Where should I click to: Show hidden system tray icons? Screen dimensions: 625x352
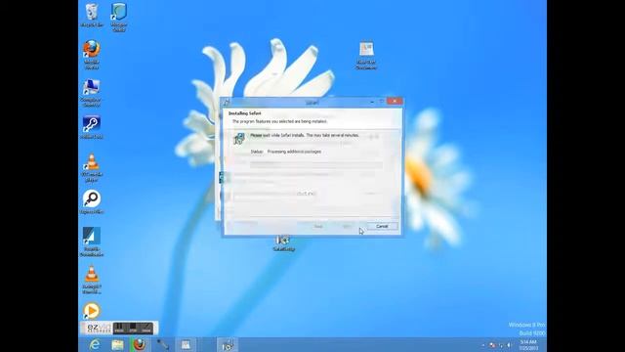[483, 345]
